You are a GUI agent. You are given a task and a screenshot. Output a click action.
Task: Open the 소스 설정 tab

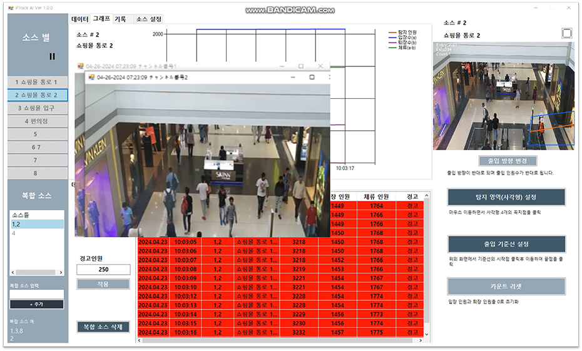(x=148, y=19)
